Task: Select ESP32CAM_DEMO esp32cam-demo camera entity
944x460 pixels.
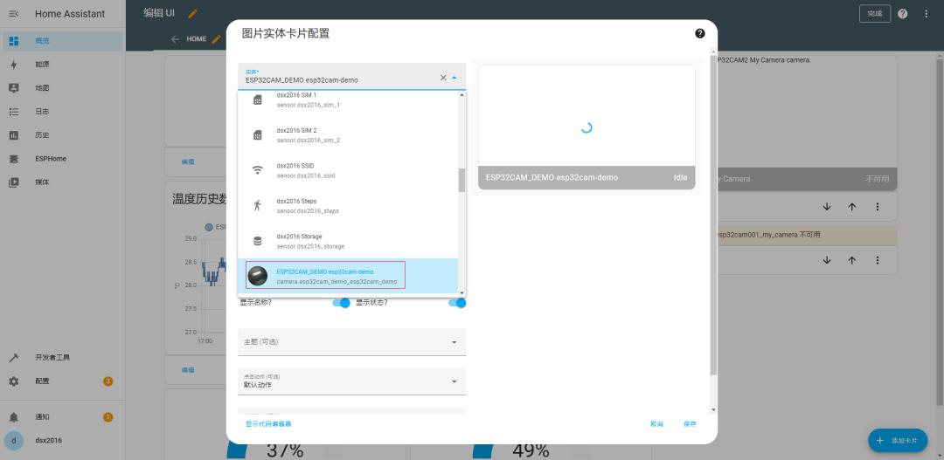Action: [x=348, y=276]
